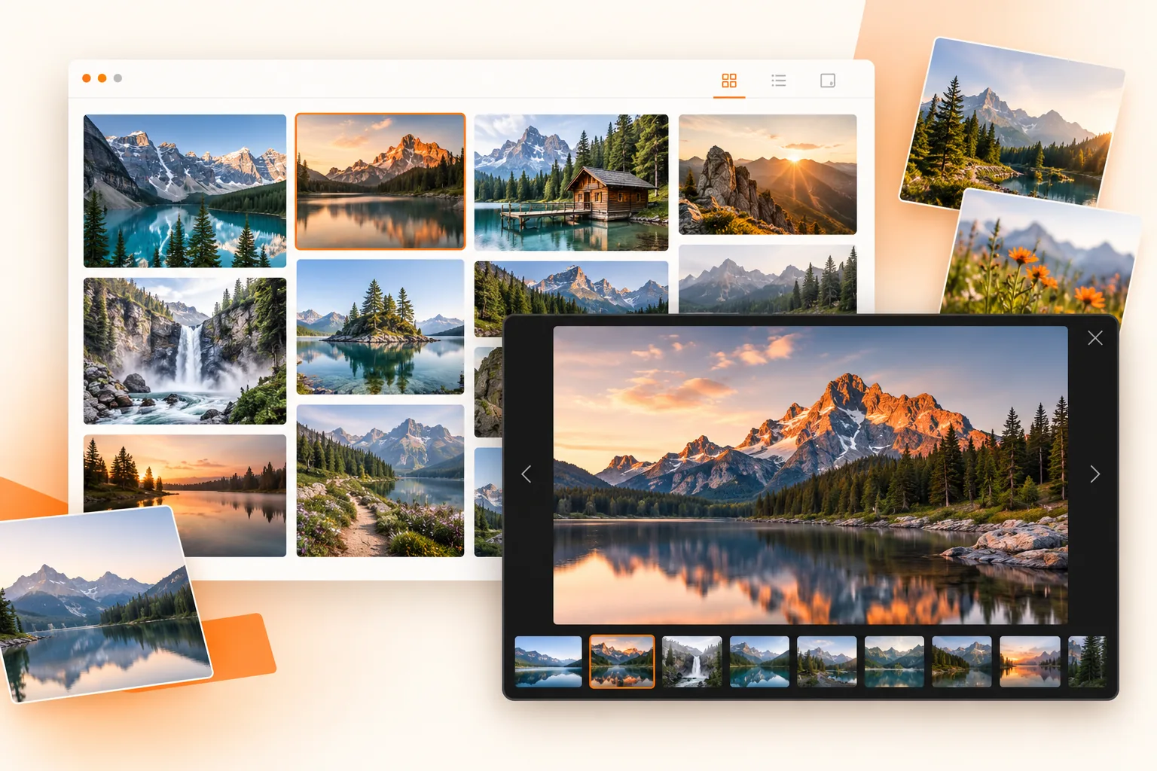Viewport: 1157px width, 771px height.
Task: Switch to list view icon
Action: (779, 81)
